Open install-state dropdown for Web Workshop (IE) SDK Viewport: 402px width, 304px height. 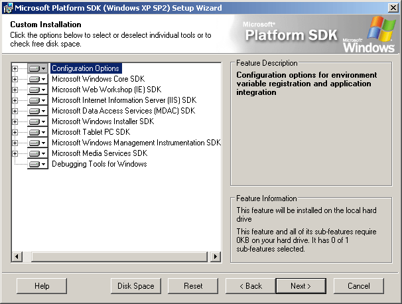38,90
